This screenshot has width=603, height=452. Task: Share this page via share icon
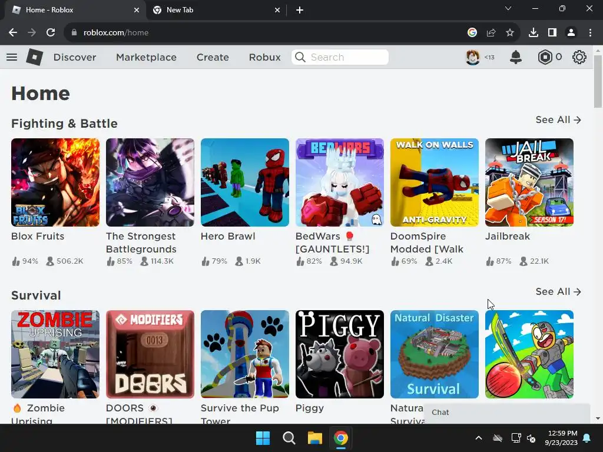[491, 33]
